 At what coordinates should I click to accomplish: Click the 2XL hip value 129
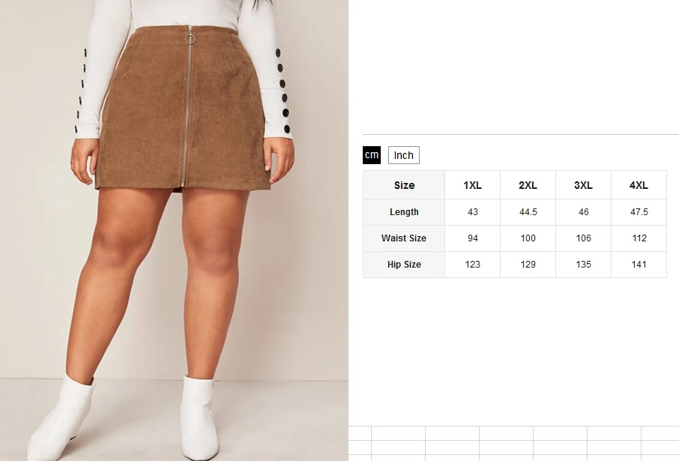[x=528, y=265]
